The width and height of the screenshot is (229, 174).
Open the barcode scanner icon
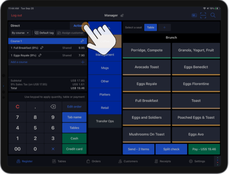coord(203,15)
